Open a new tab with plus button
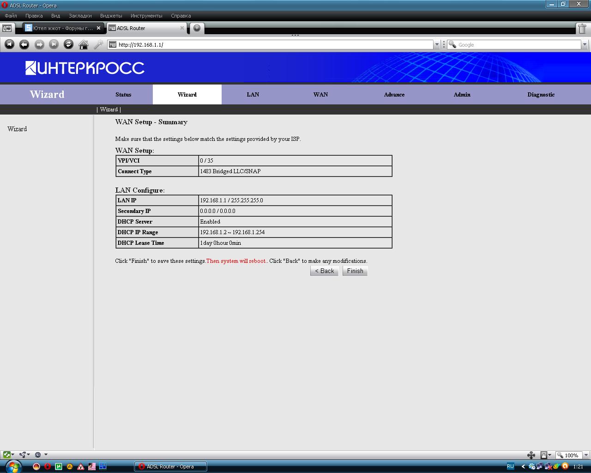 click(x=197, y=28)
